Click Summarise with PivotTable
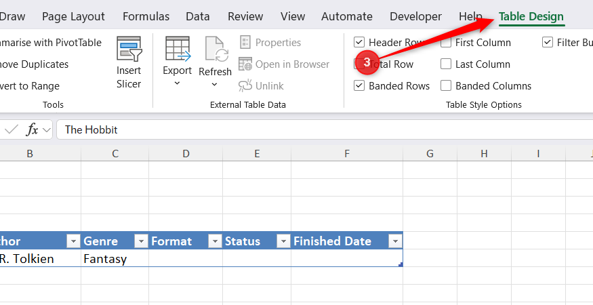Screen dimensions: 593x305 (51, 43)
